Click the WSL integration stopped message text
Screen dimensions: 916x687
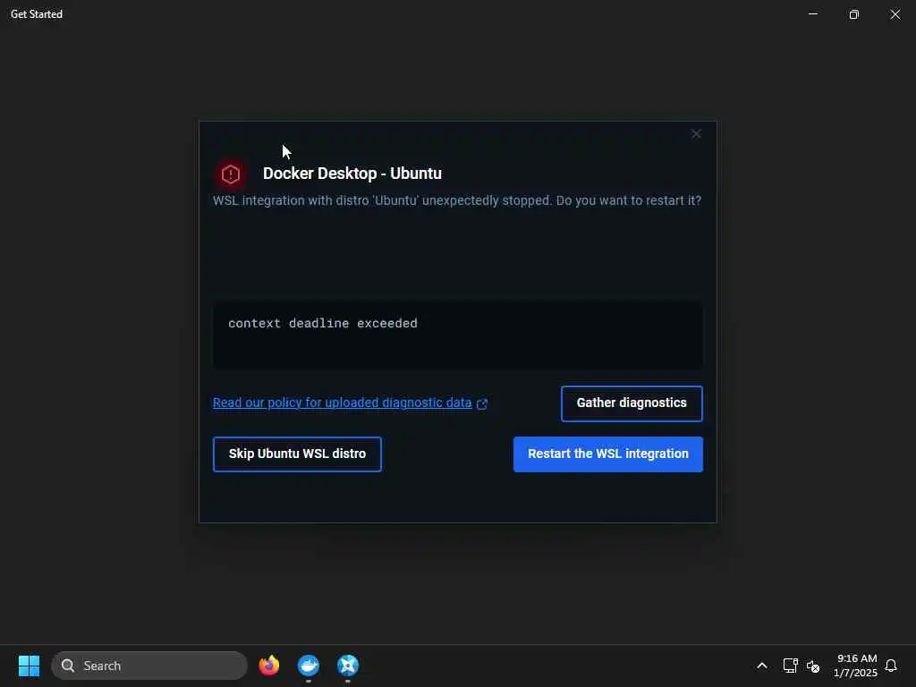click(457, 200)
